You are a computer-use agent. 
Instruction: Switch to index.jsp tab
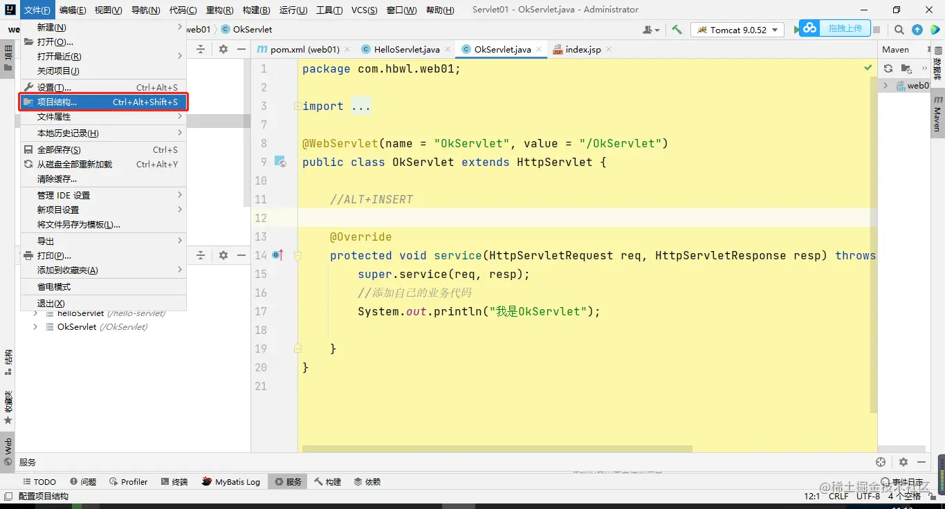click(583, 50)
